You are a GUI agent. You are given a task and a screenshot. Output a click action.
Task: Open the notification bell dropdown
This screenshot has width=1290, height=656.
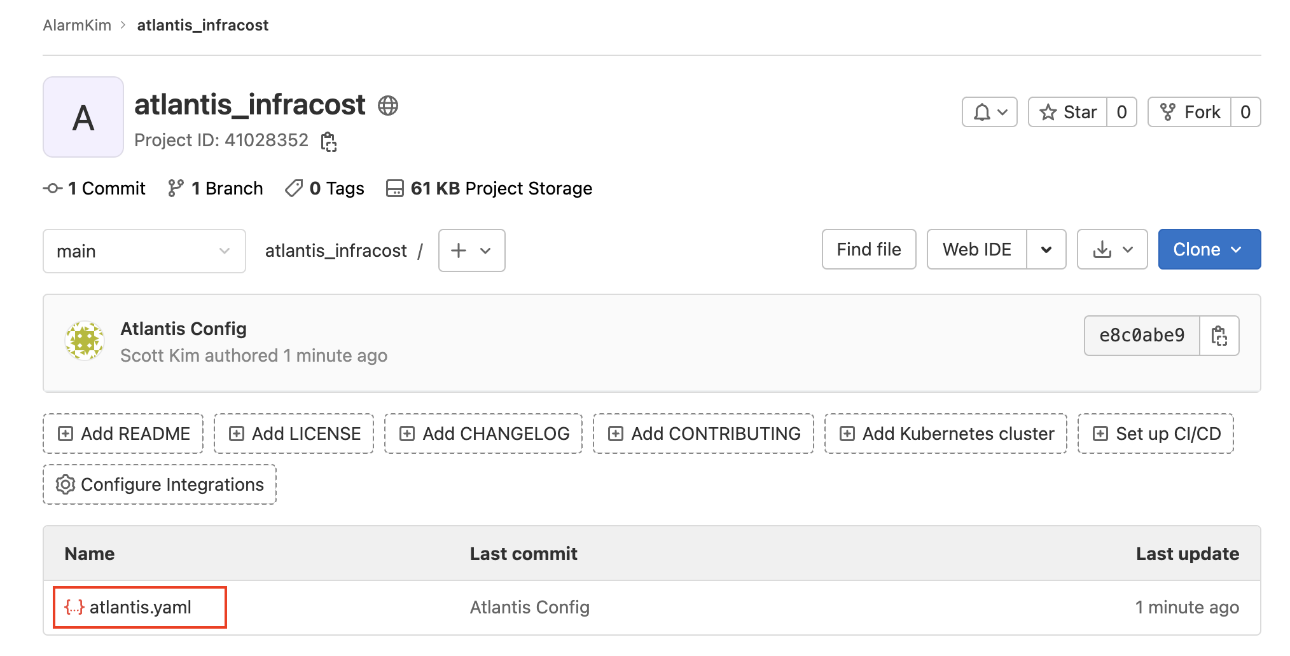[x=990, y=113]
